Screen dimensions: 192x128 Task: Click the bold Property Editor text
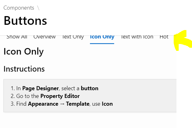pyautogui.click(x=60, y=96)
